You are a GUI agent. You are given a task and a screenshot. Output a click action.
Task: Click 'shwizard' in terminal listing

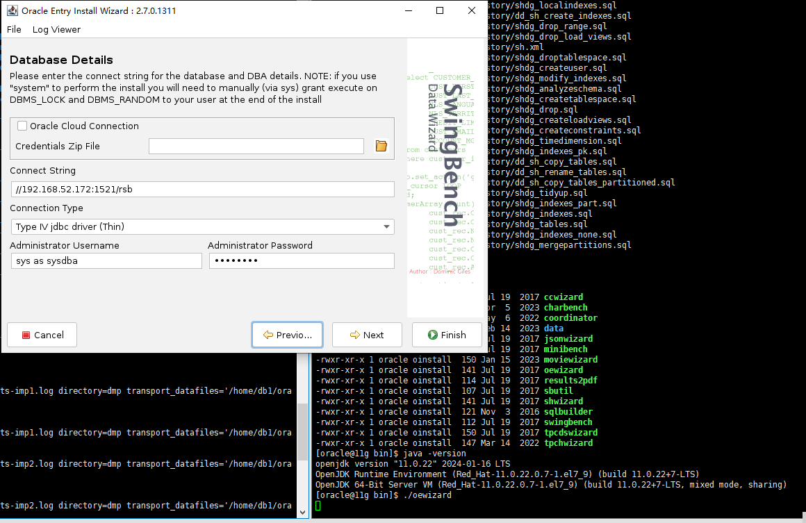(x=564, y=401)
